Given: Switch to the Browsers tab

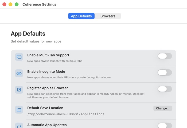Looking at the screenshot, I should point(108,16).
